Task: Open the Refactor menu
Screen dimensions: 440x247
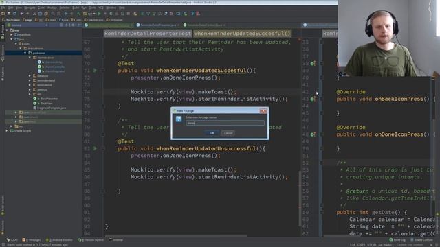Action: pyautogui.click(x=65, y=8)
